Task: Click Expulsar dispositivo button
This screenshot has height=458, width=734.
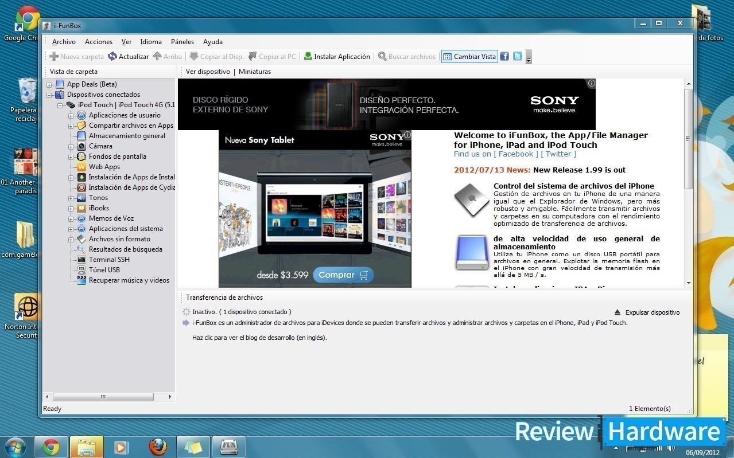Action: [647, 312]
